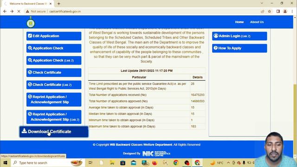The width and height of the screenshot is (297, 167).
Task: Click WB Backward Classes Welfare Department footer text
Action: (141, 145)
